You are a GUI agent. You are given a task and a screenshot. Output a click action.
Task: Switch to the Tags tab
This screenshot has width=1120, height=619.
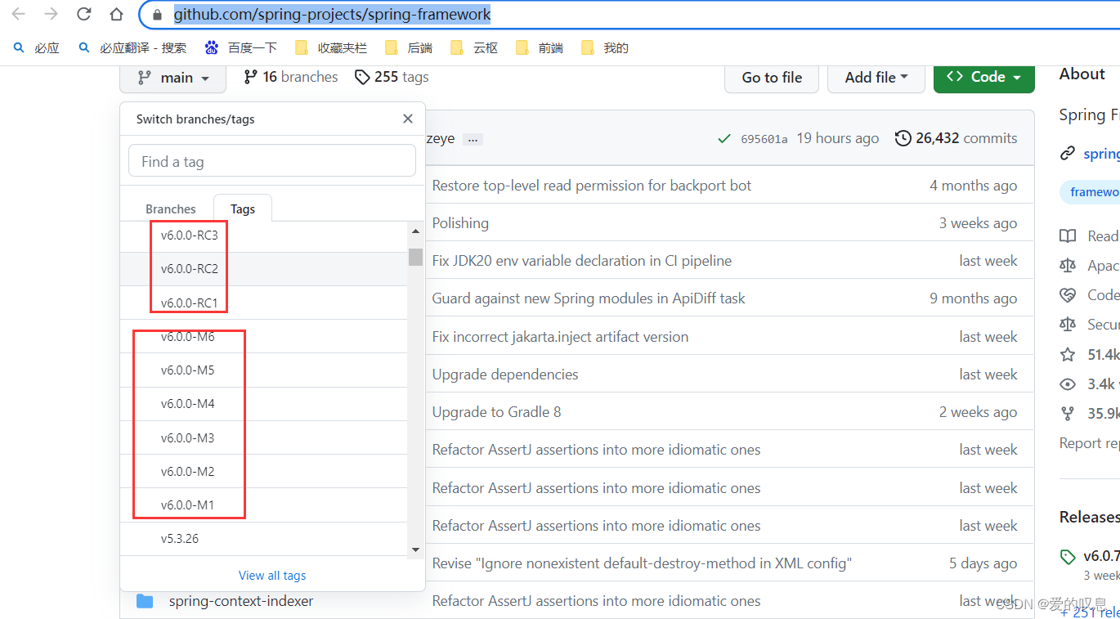(x=243, y=209)
